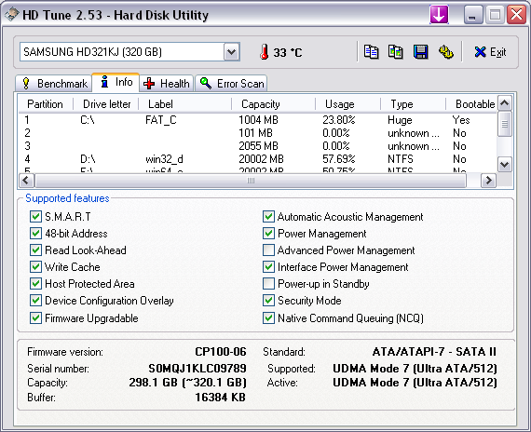Click the partition list scroll up arrow
Viewport: 531px width, 432px height.
(505, 103)
